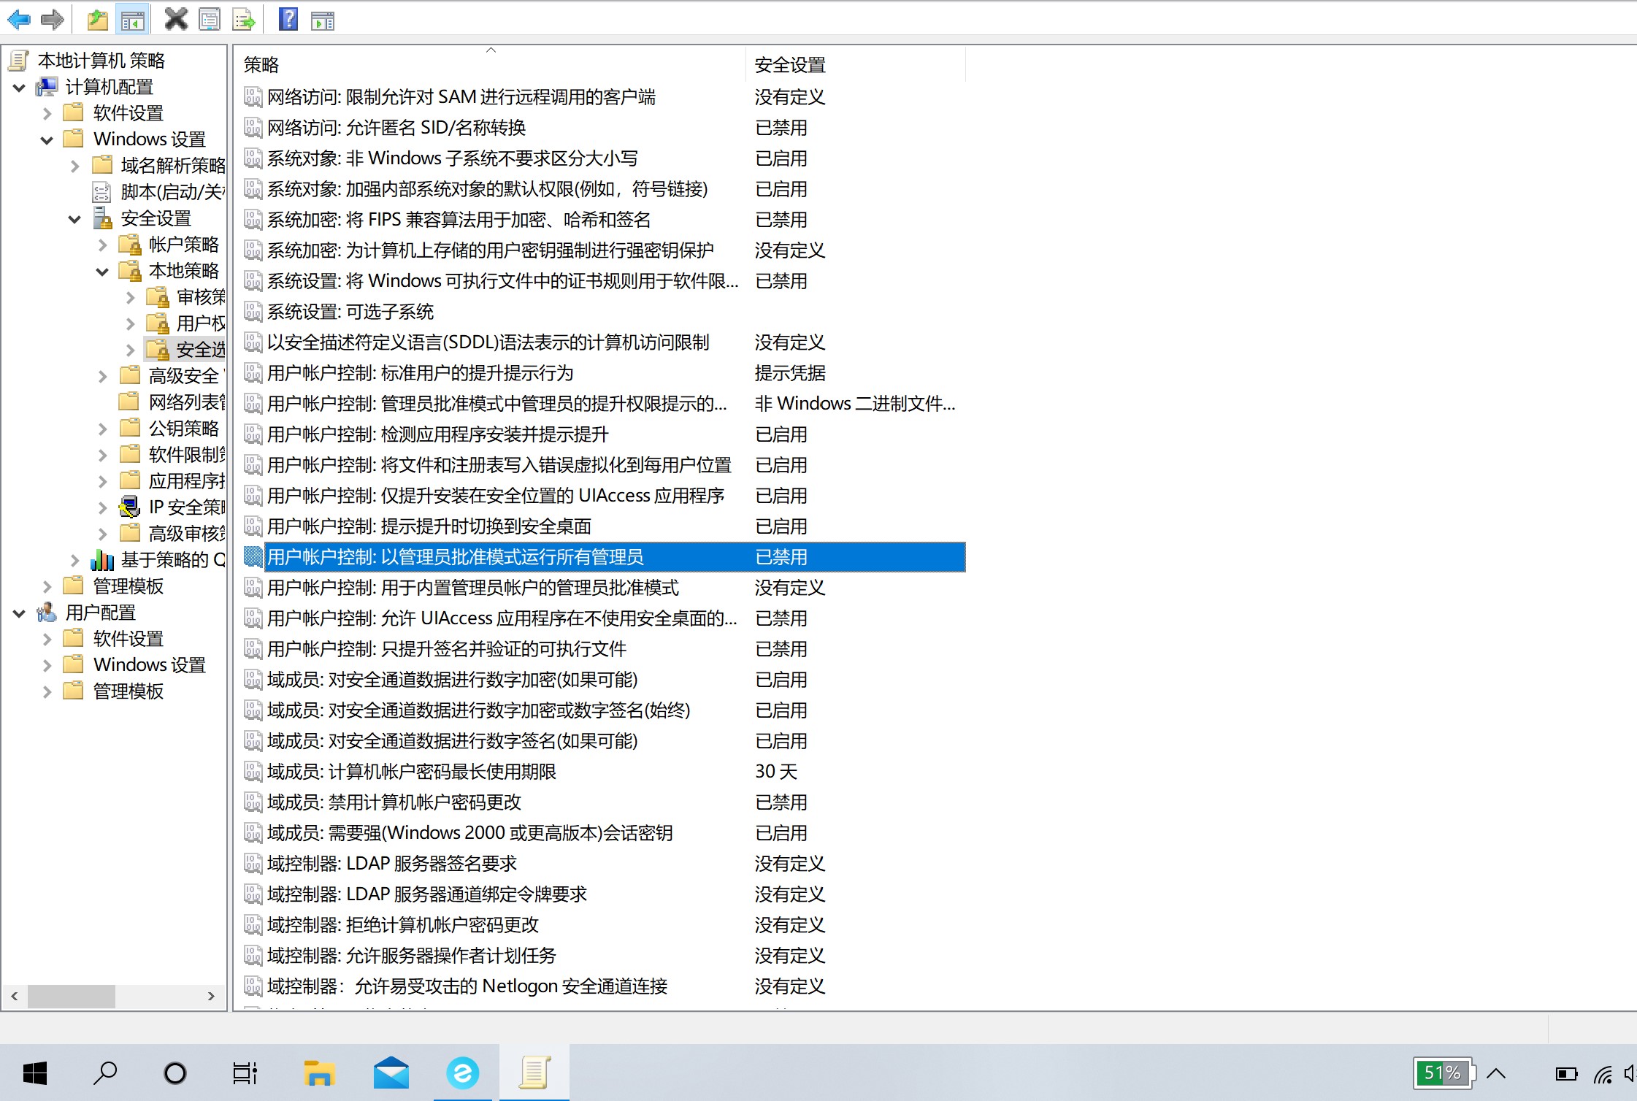The width and height of the screenshot is (1637, 1101).
Task: Collapse the 计算机配置 tree node
Action: [x=20, y=88]
